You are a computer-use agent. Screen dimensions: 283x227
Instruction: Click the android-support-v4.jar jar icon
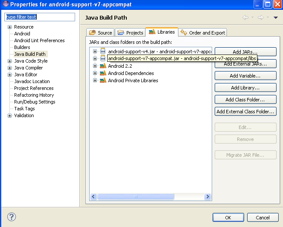(x=103, y=51)
